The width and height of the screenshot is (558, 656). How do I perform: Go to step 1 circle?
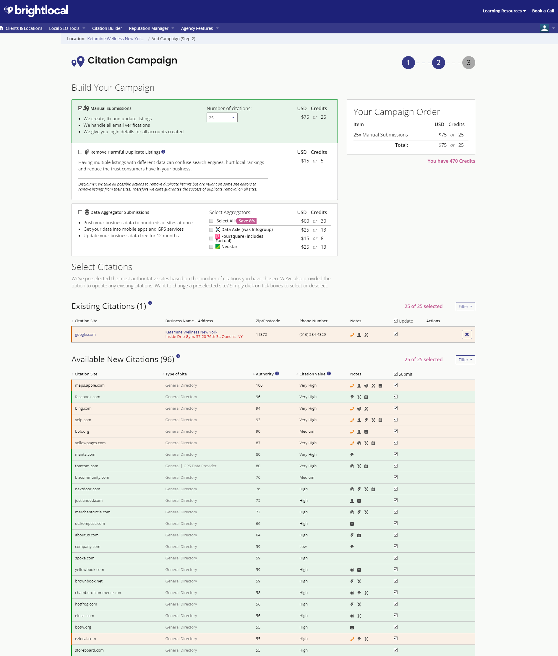point(408,63)
